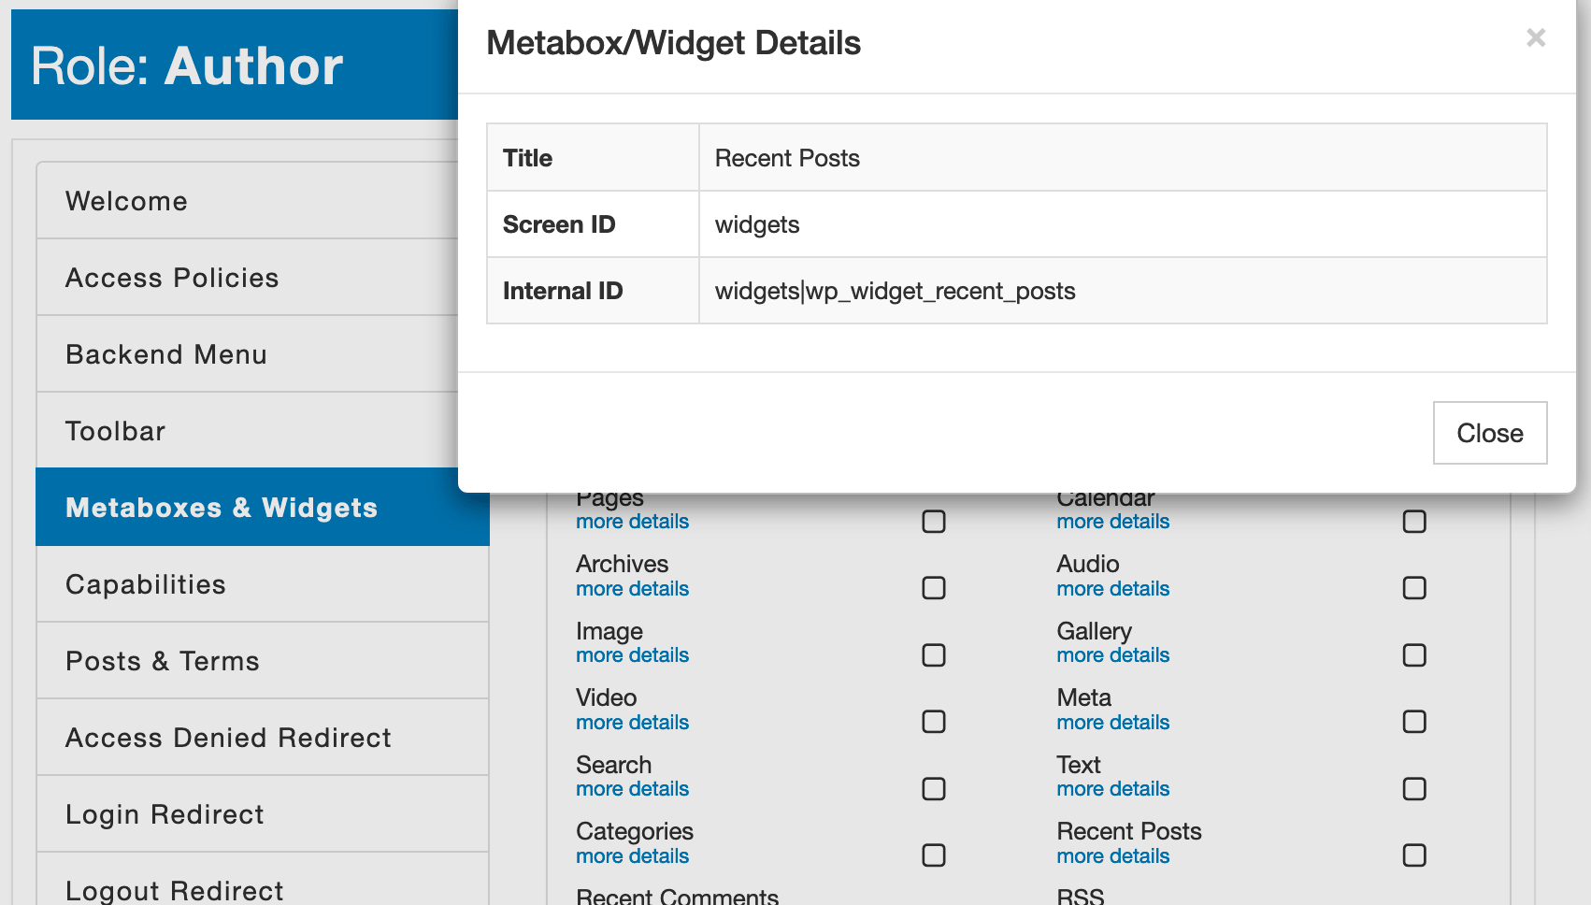View more details for Meta

[x=1112, y=723]
